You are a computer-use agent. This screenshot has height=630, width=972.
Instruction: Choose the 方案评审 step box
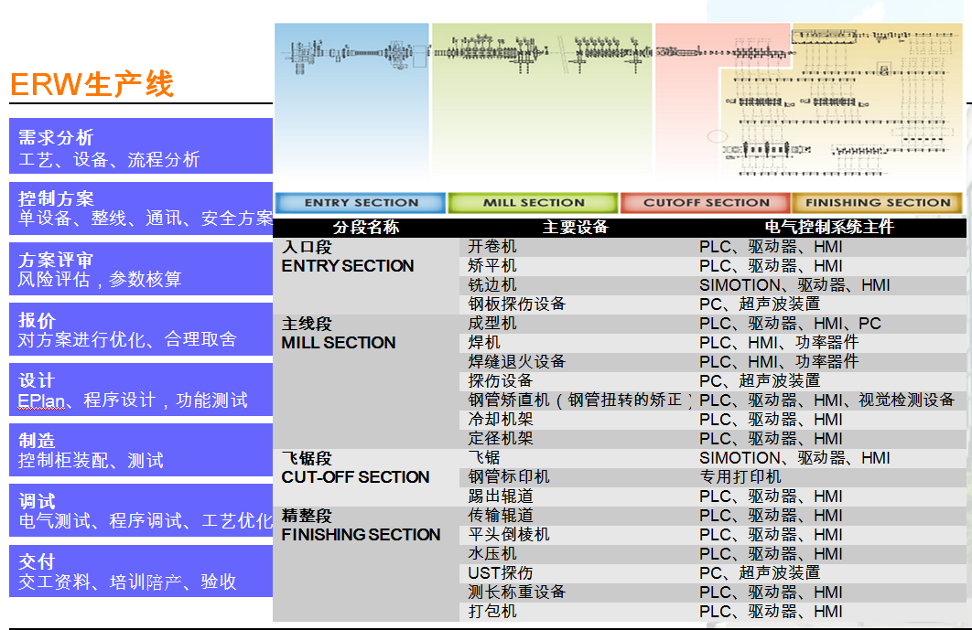click(141, 270)
